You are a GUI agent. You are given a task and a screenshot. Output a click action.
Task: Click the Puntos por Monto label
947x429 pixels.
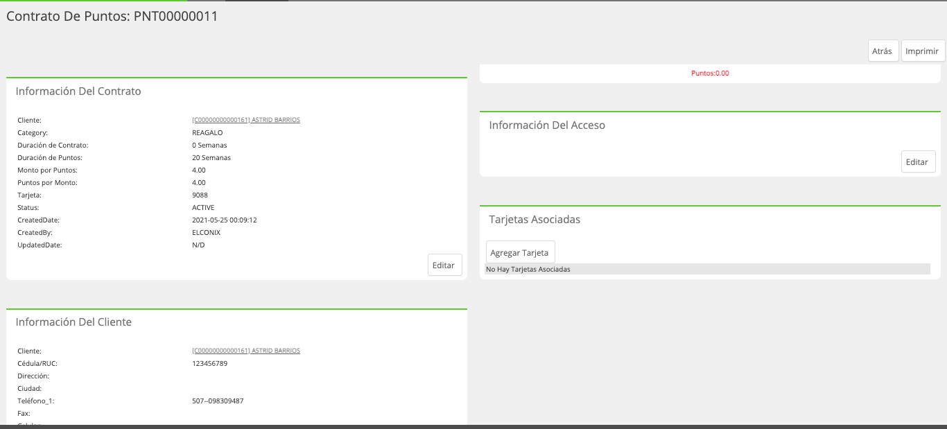pos(47,182)
